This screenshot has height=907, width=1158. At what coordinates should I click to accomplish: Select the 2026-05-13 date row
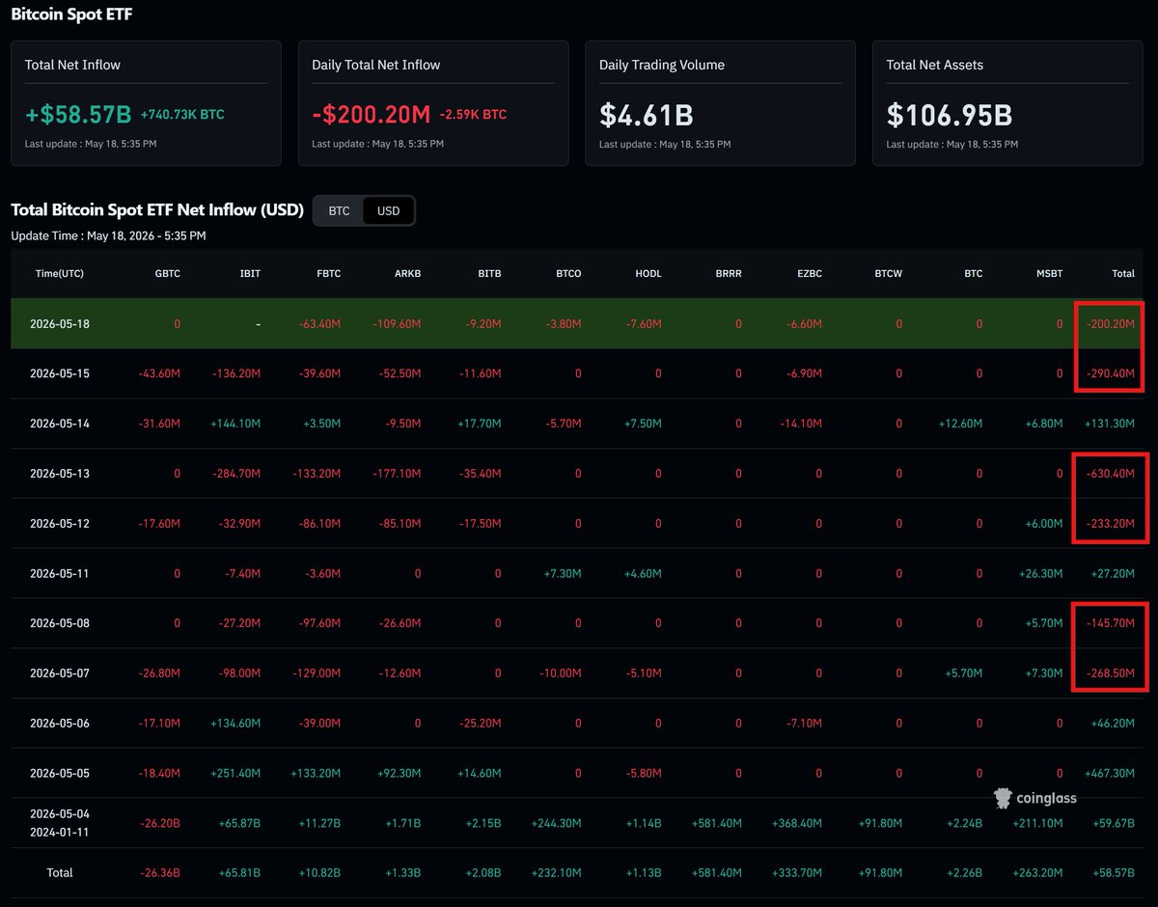click(x=579, y=474)
